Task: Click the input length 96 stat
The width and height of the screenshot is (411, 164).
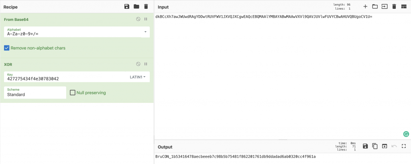Action: (342, 5)
